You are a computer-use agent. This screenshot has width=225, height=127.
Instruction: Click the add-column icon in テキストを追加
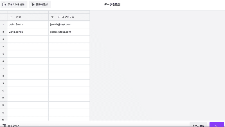pos(4,5)
